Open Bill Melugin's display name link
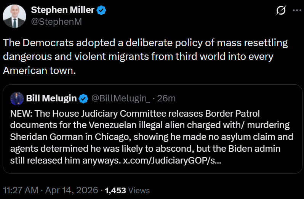Screen dimensions: 304x199 pyautogui.click(x=51, y=99)
